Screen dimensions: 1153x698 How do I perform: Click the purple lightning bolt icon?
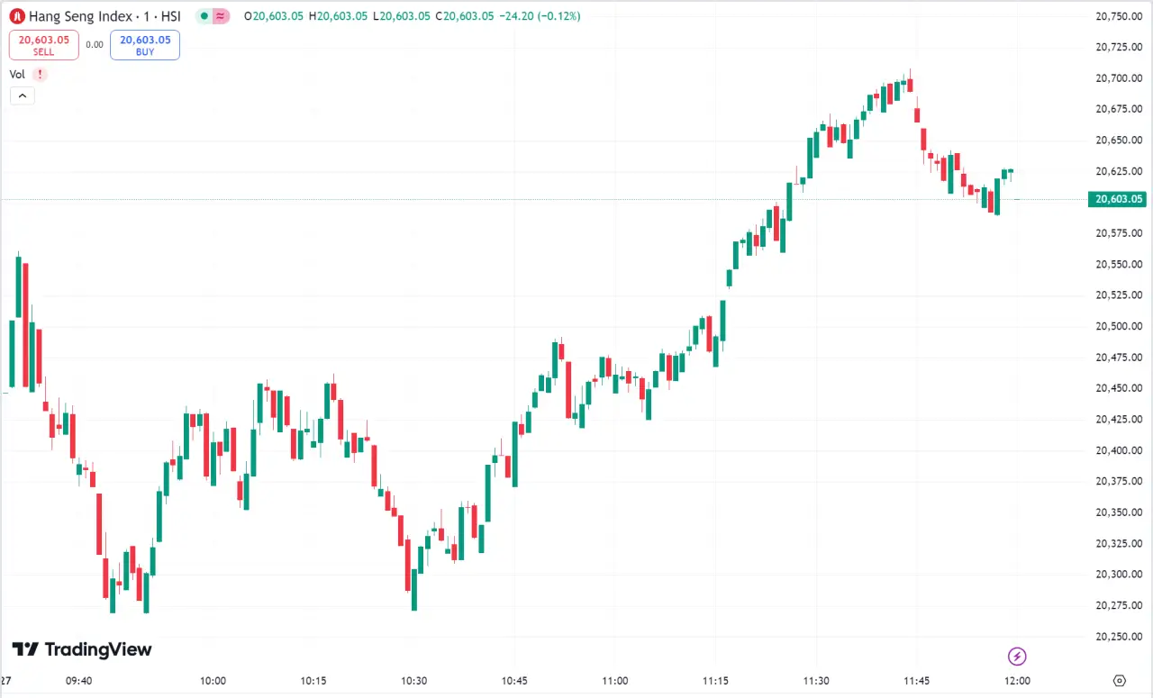click(x=1017, y=656)
